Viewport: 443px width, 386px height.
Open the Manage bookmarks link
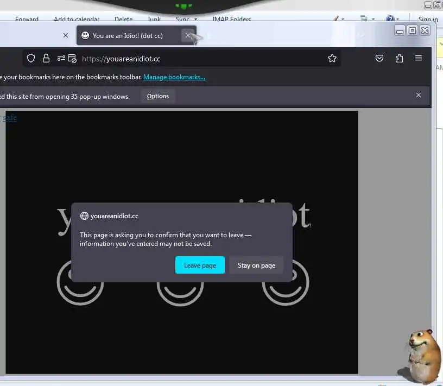(x=174, y=77)
